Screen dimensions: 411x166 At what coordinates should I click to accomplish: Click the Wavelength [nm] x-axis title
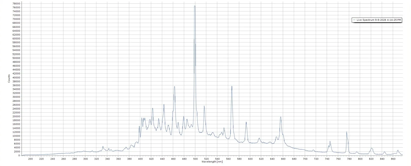point(212,162)
